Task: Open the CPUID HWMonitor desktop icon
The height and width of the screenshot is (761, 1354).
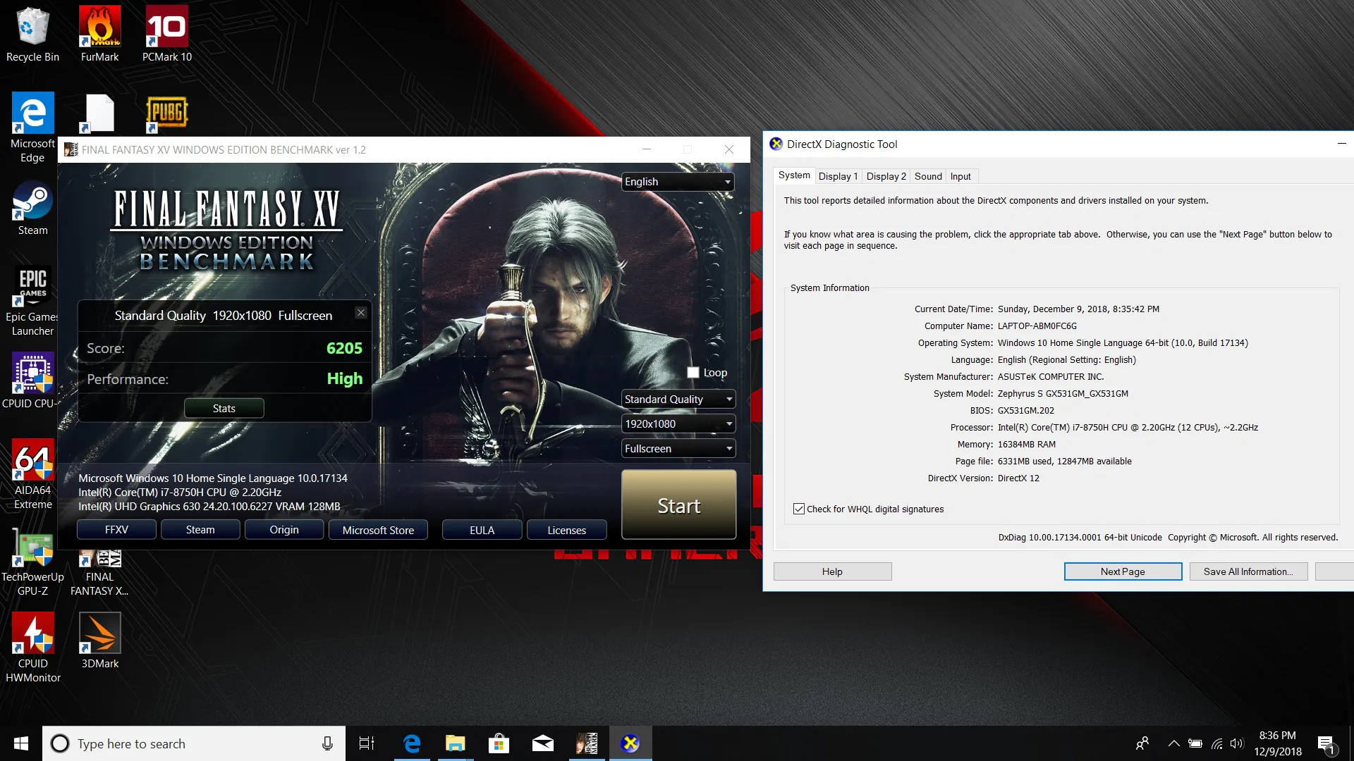Action: (32, 648)
